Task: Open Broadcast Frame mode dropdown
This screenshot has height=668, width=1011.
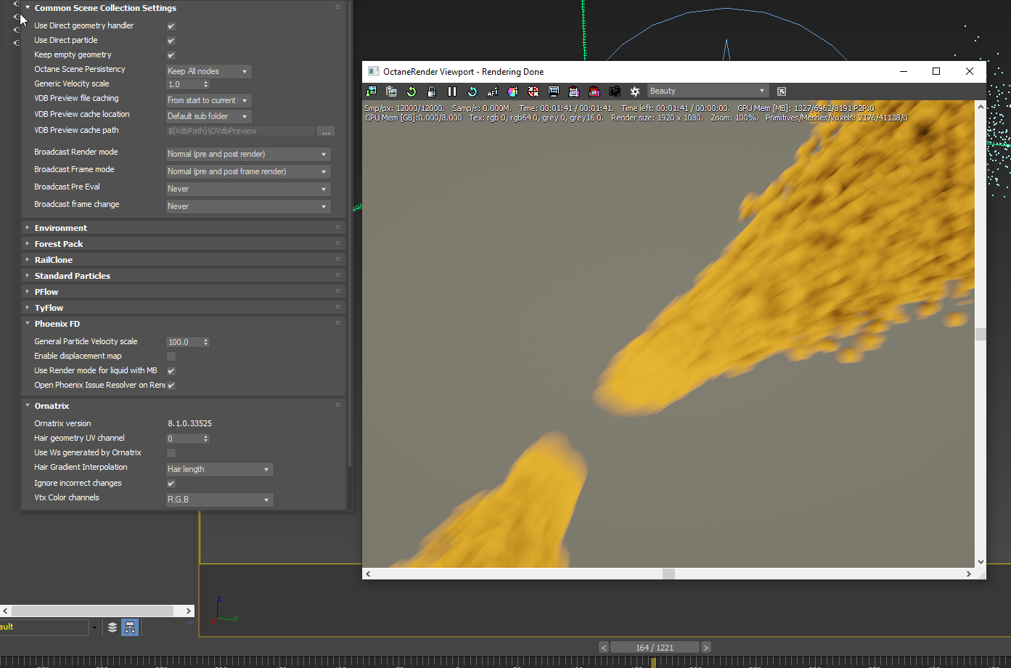Action: pyautogui.click(x=248, y=171)
